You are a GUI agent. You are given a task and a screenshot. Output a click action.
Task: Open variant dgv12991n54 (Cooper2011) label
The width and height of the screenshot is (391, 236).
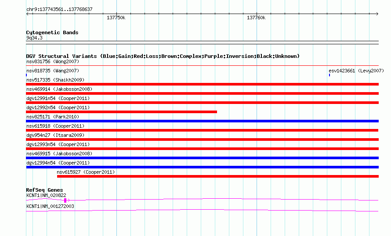click(x=58, y=98)
